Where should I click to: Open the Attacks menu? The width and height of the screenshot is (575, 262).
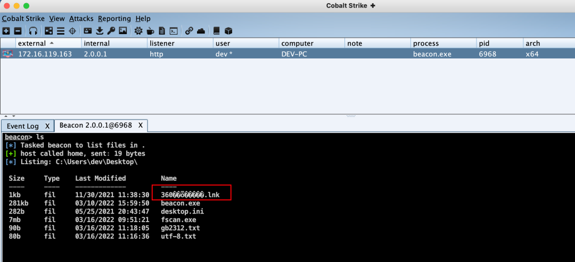[x=81, y=18]
